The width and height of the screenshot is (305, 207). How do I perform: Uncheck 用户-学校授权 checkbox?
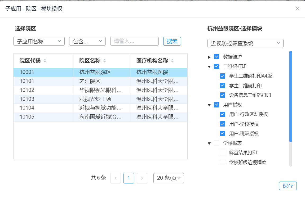pyautogui.click(x=223, y=124)
